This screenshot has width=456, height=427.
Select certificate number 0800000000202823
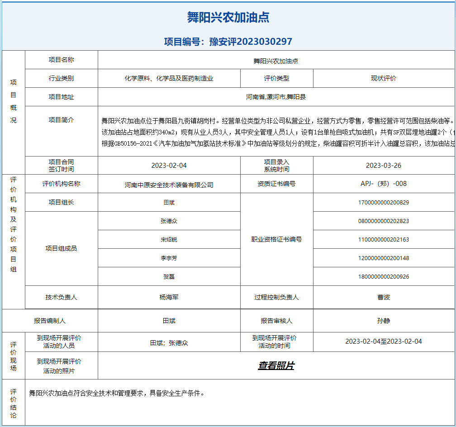[x=384, y=221]
